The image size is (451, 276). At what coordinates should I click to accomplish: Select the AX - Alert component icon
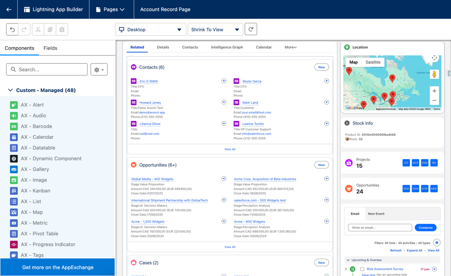[x=14, y=105]
